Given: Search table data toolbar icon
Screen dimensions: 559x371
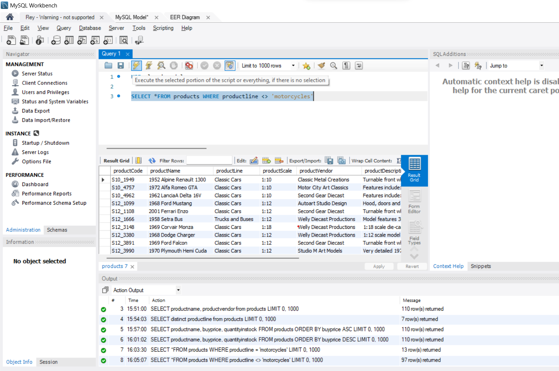Looking at the screenshot, I should 124,40.
